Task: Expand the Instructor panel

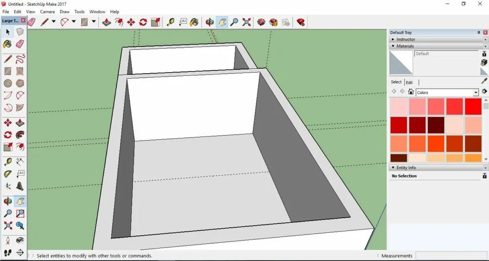Action: (393, 39)
